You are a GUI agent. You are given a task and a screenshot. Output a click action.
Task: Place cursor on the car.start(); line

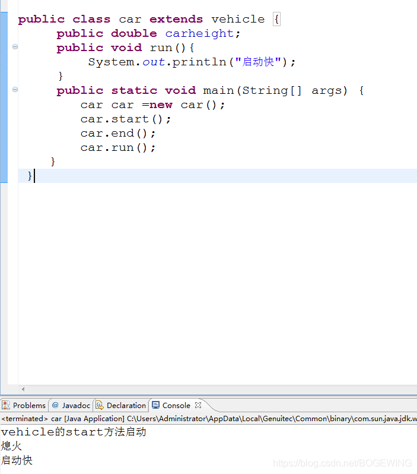point(125,119)
